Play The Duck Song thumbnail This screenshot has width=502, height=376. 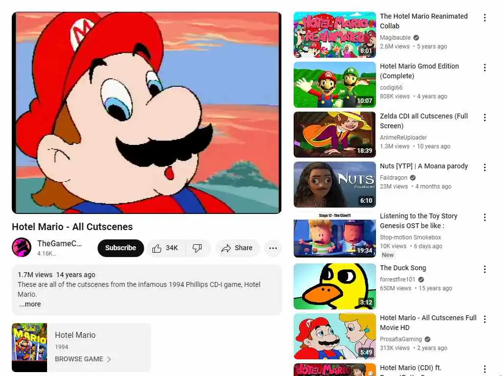pos(334,286)
